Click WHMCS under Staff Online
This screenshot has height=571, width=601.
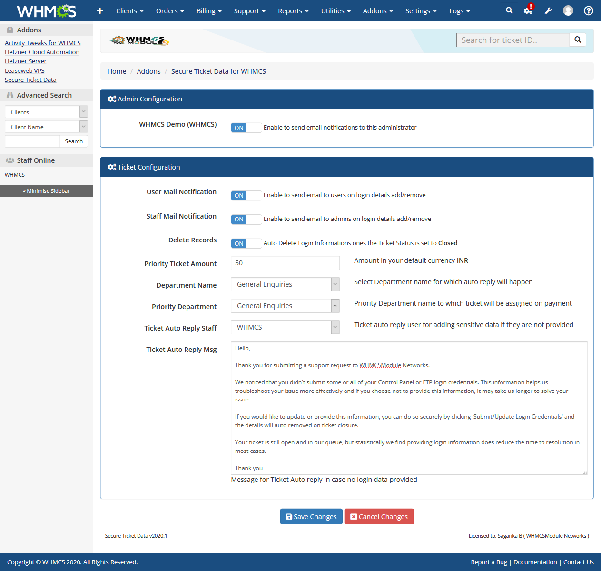(x=15, y=175)
